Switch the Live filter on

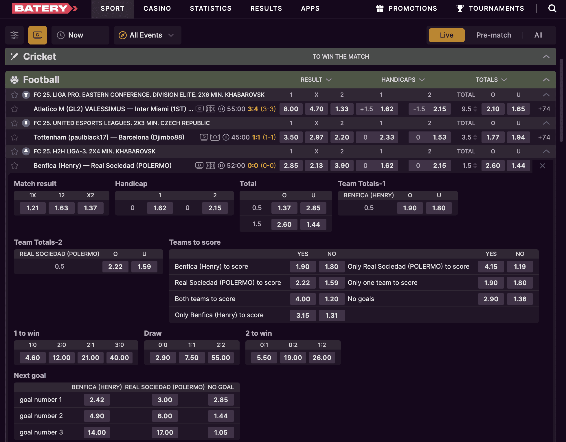(446, 35)
